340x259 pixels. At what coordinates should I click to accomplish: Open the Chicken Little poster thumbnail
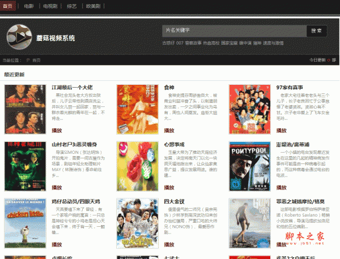(x=25, y=223)
